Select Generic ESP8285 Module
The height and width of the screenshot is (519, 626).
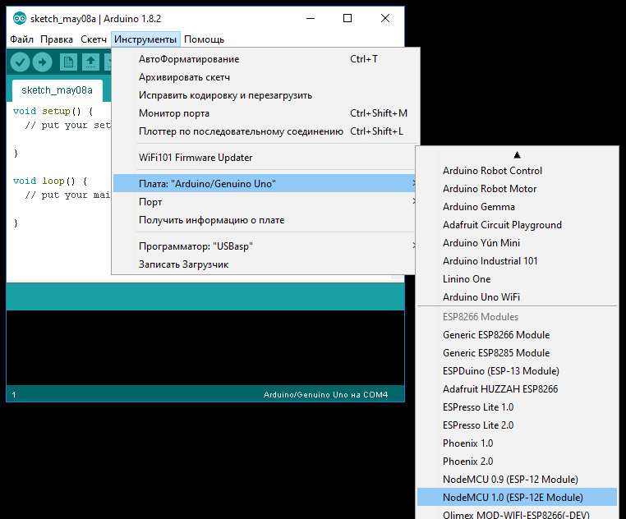pos(517,353)
